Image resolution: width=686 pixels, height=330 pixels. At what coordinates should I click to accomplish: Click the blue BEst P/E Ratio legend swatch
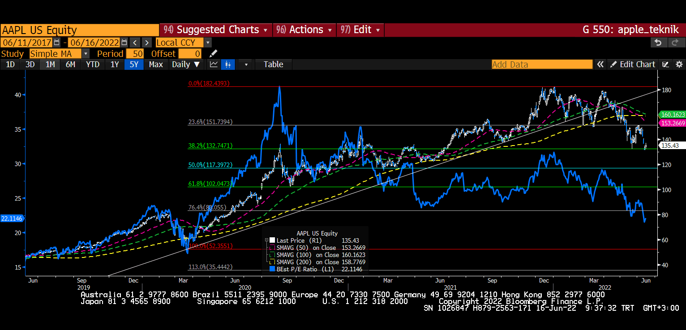point(272,269)
